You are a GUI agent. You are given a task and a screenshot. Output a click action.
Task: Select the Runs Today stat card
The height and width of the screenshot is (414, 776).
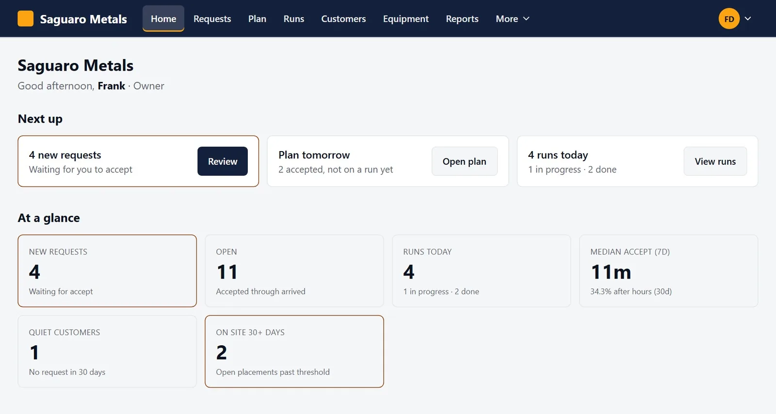point(482,271)
